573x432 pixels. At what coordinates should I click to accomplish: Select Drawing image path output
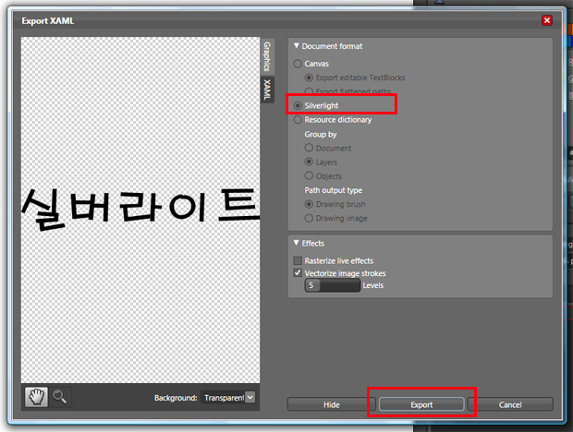coord(310,218)
